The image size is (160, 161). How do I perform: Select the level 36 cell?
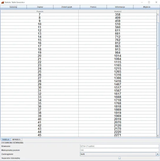pos(40,106)
